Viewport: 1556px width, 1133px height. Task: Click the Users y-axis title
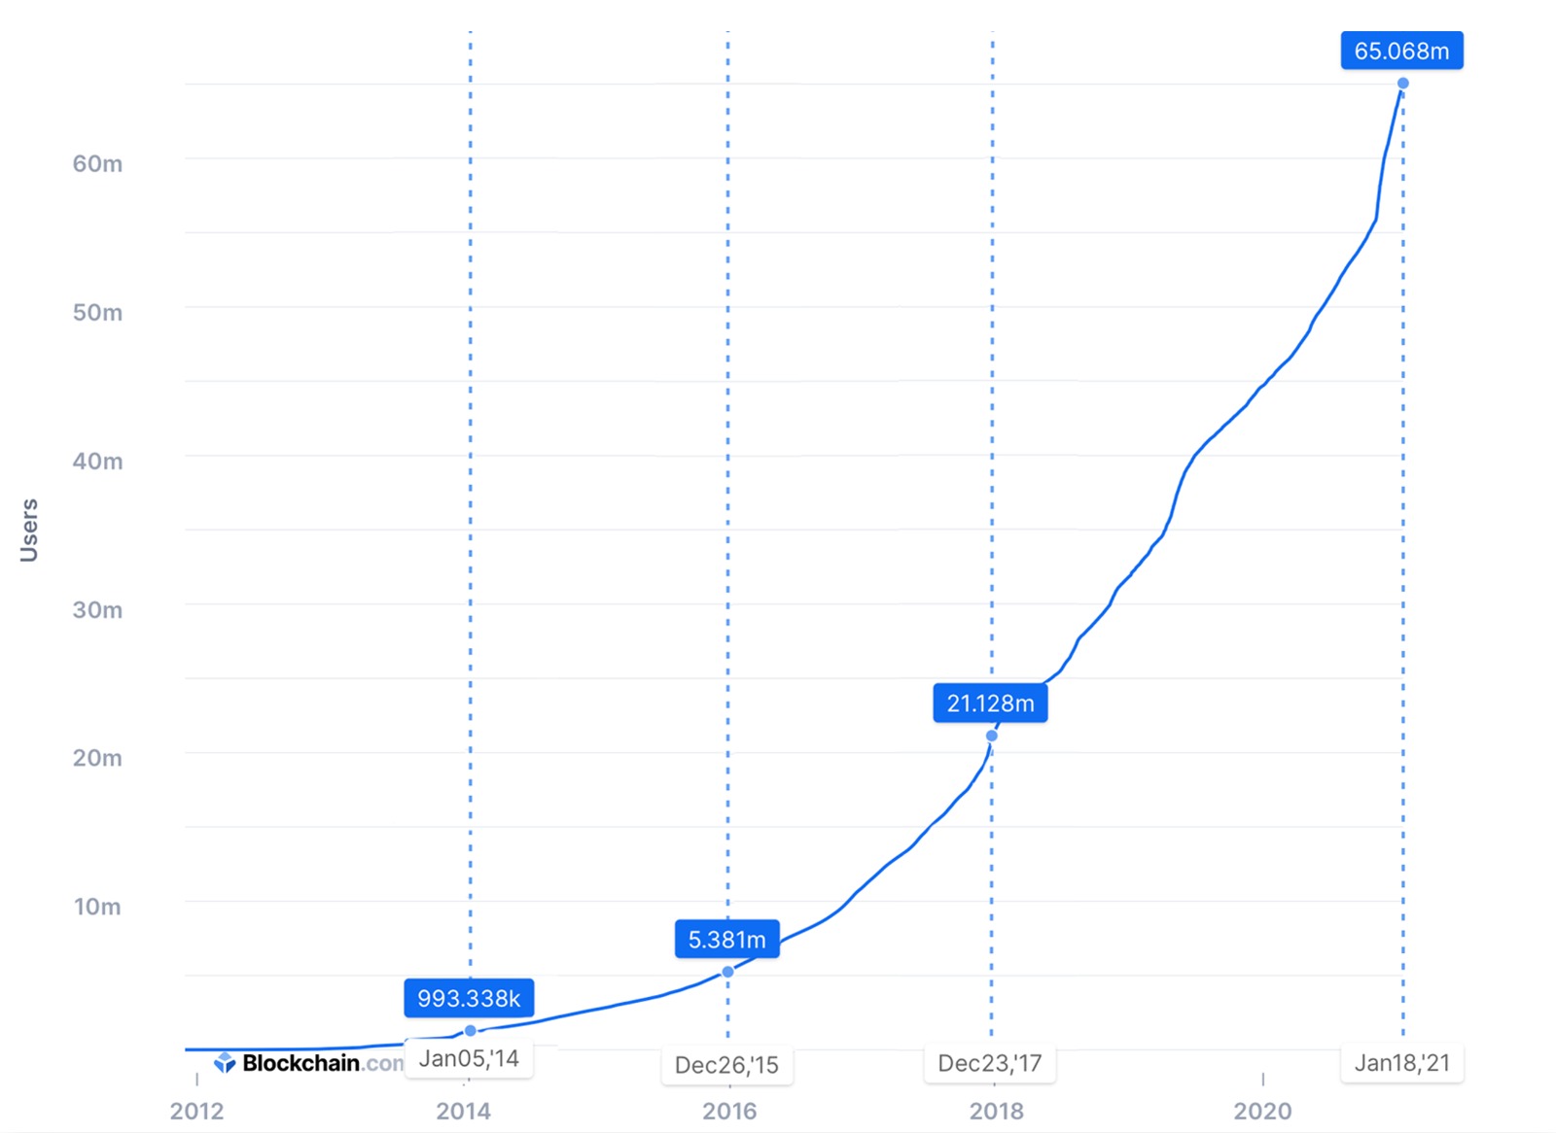29,531
